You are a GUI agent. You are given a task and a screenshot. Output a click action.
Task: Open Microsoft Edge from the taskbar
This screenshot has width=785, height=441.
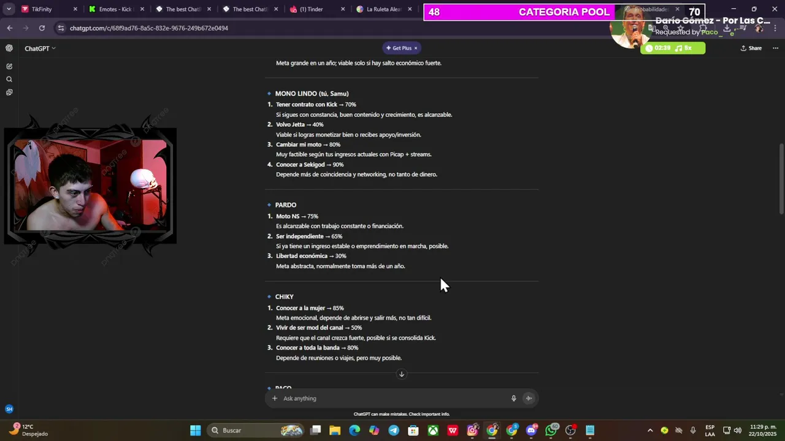coord(354,431)
